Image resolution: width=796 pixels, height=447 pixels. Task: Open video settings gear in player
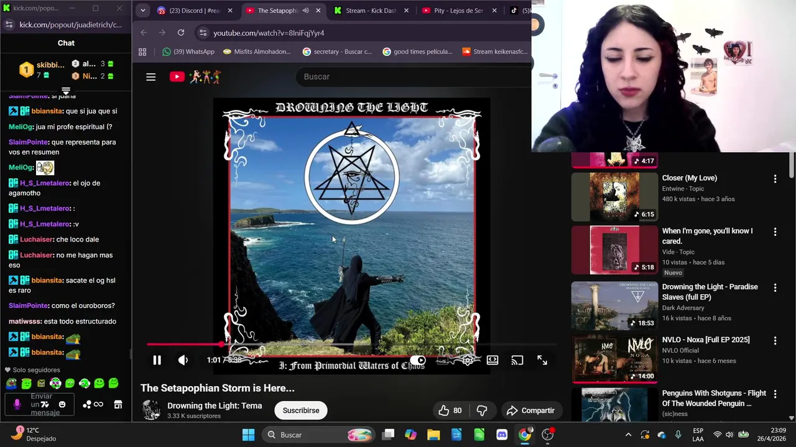click(468, 360)
